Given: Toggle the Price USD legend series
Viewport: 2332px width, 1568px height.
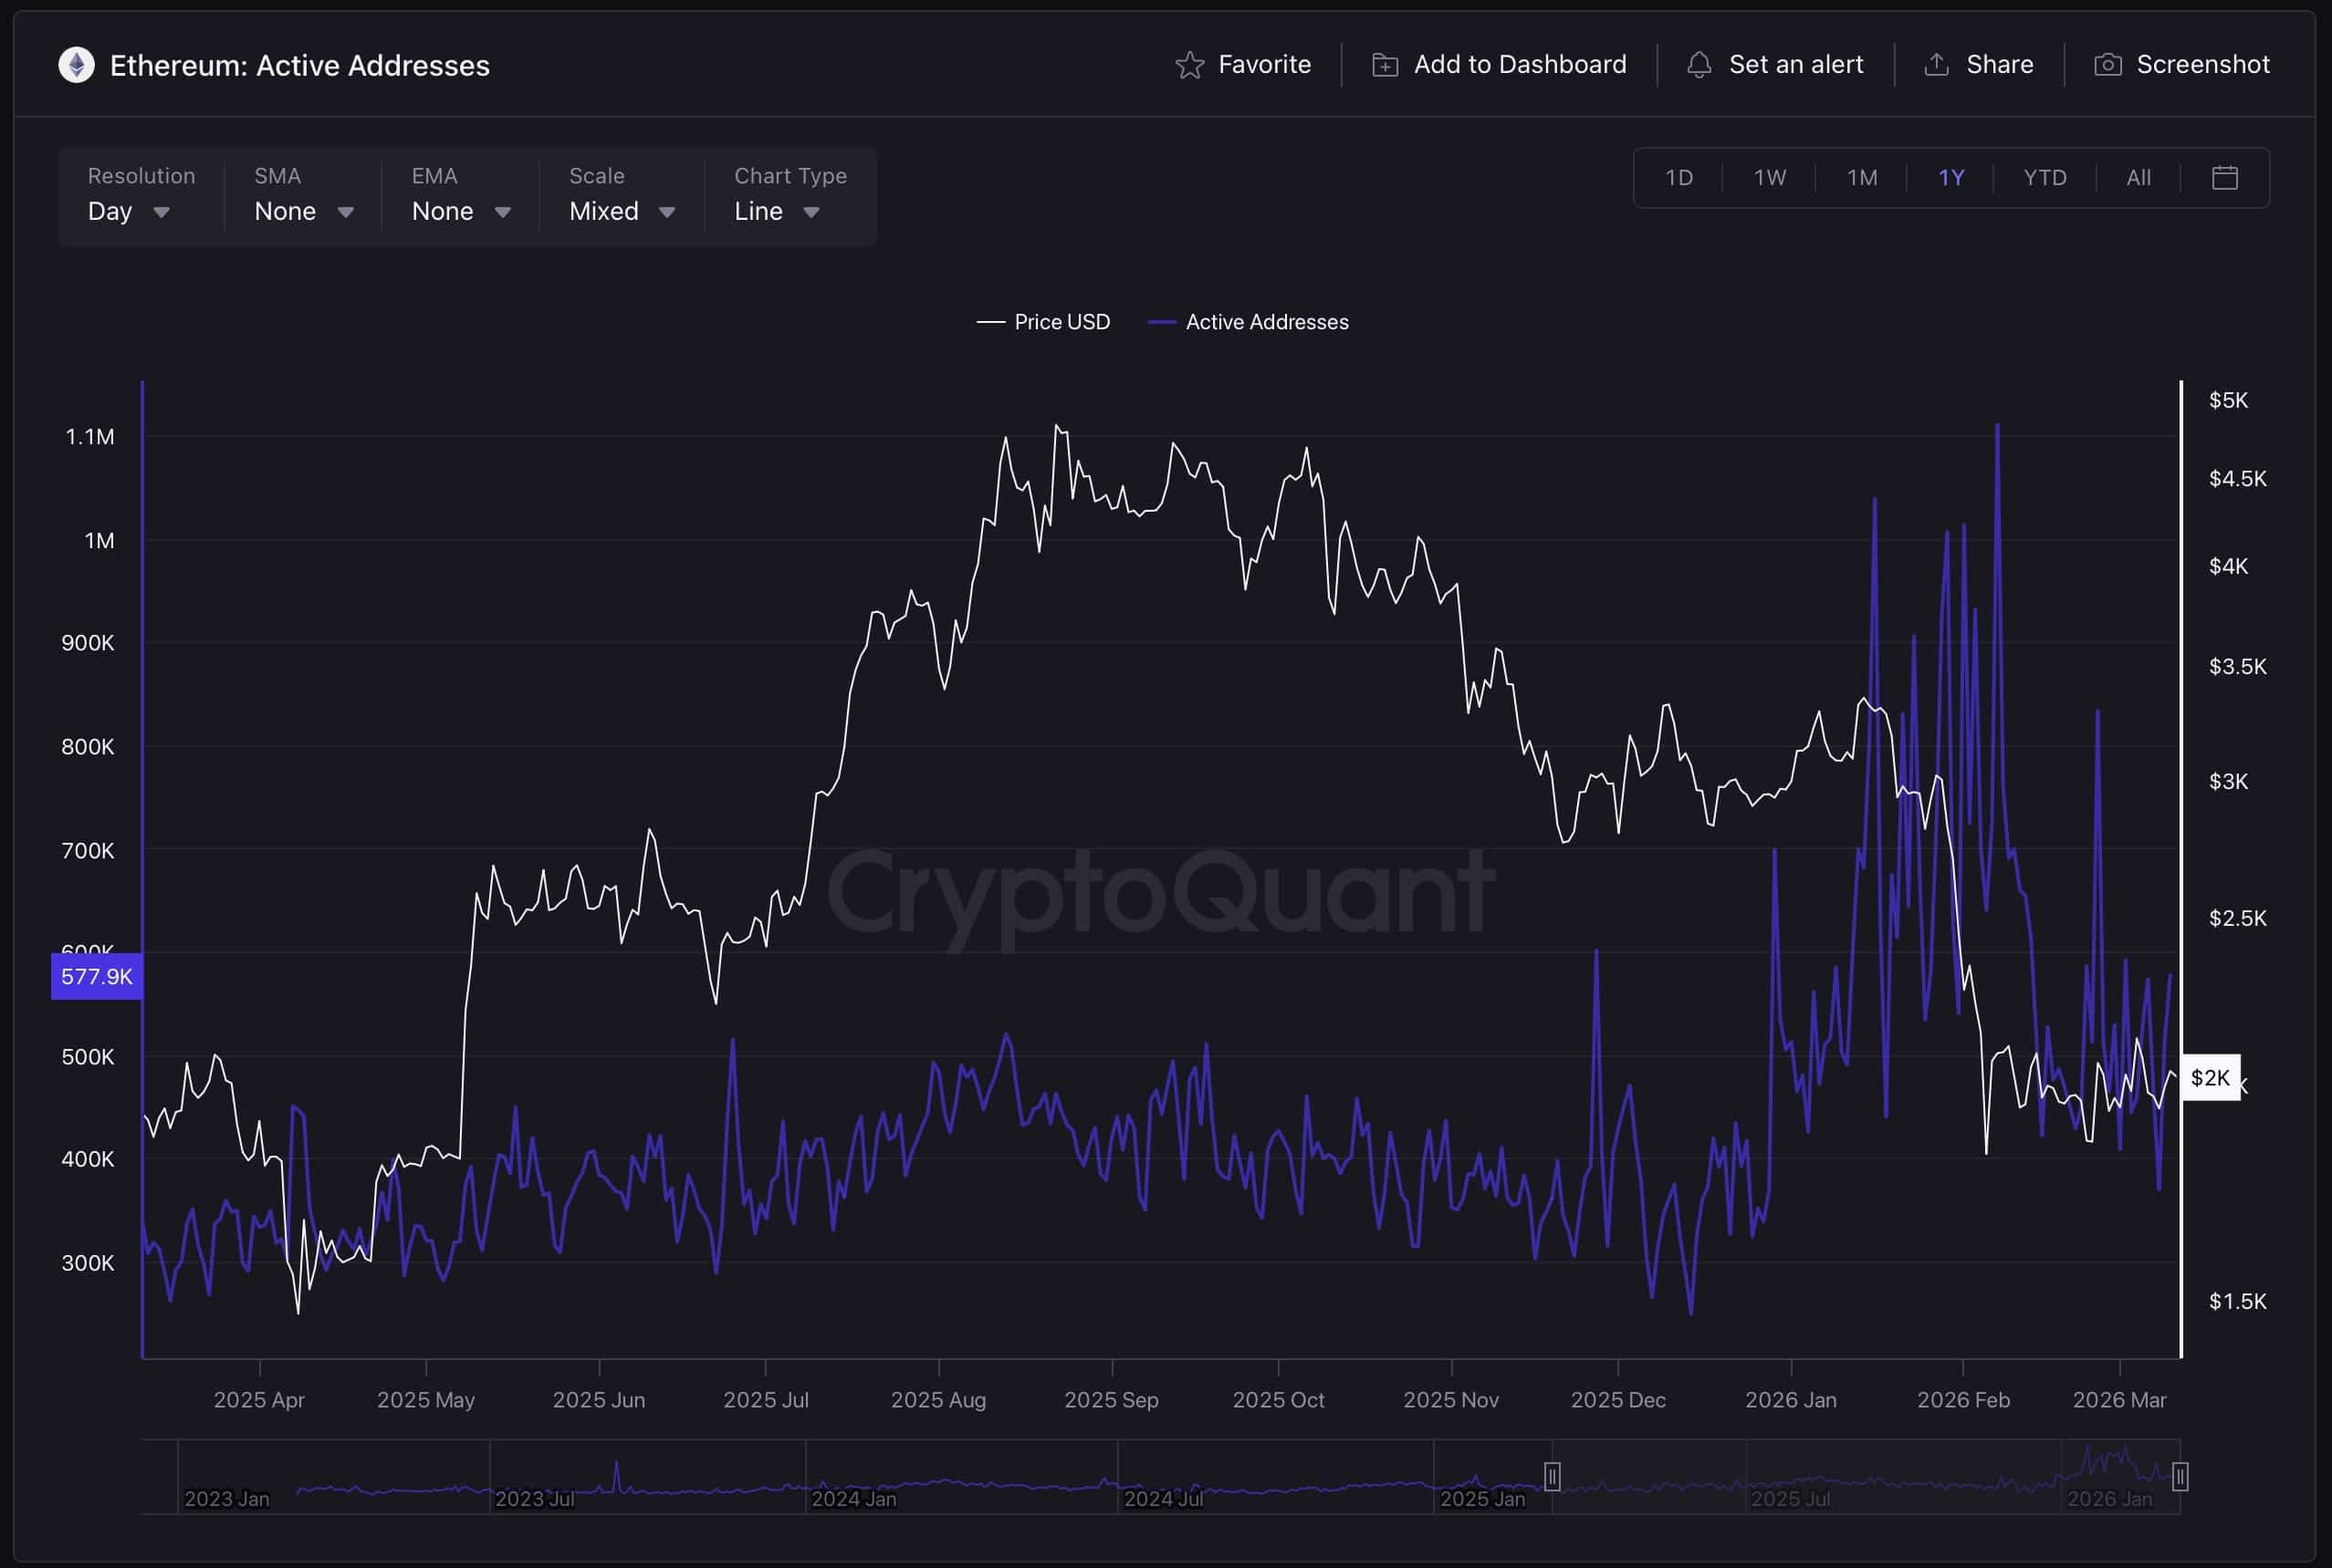Looking at the screenshot, I should (1043, 322).
